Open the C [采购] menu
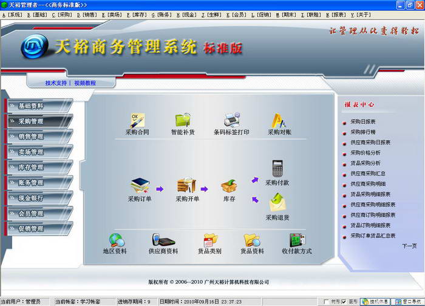The image size is (425, 306). pos(62,15)
